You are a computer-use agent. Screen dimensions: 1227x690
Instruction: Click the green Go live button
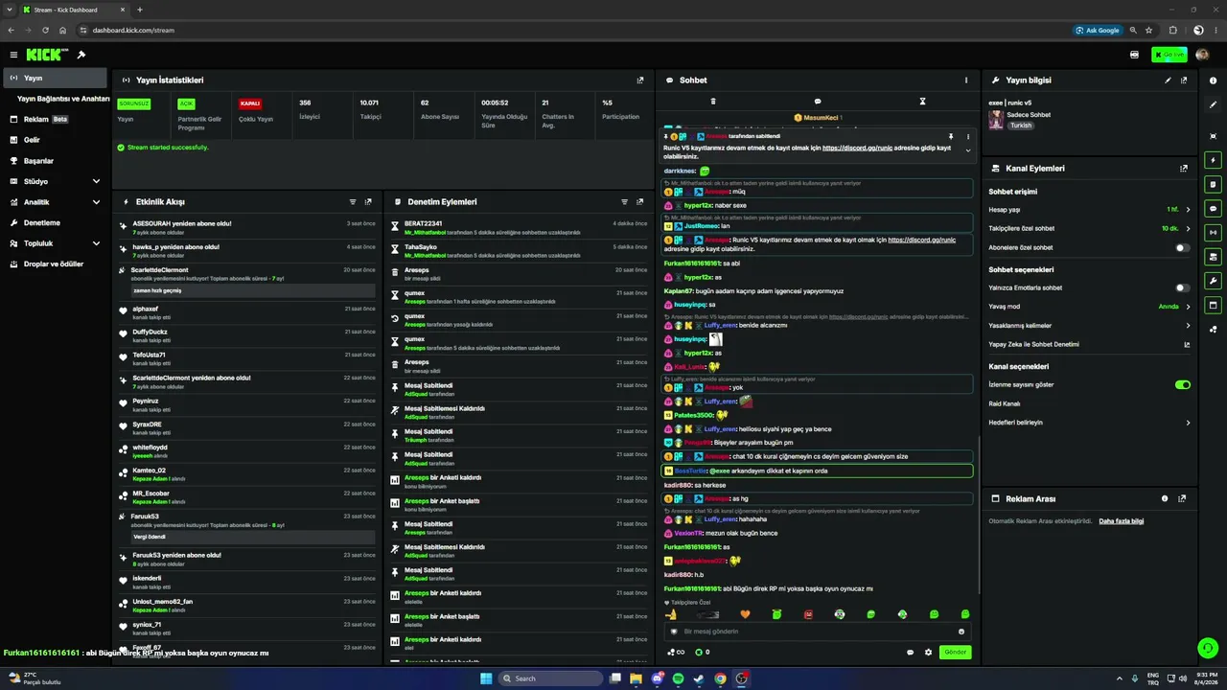coord(1169,55)
